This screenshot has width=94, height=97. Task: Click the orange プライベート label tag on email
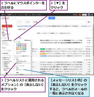point(43,54)
